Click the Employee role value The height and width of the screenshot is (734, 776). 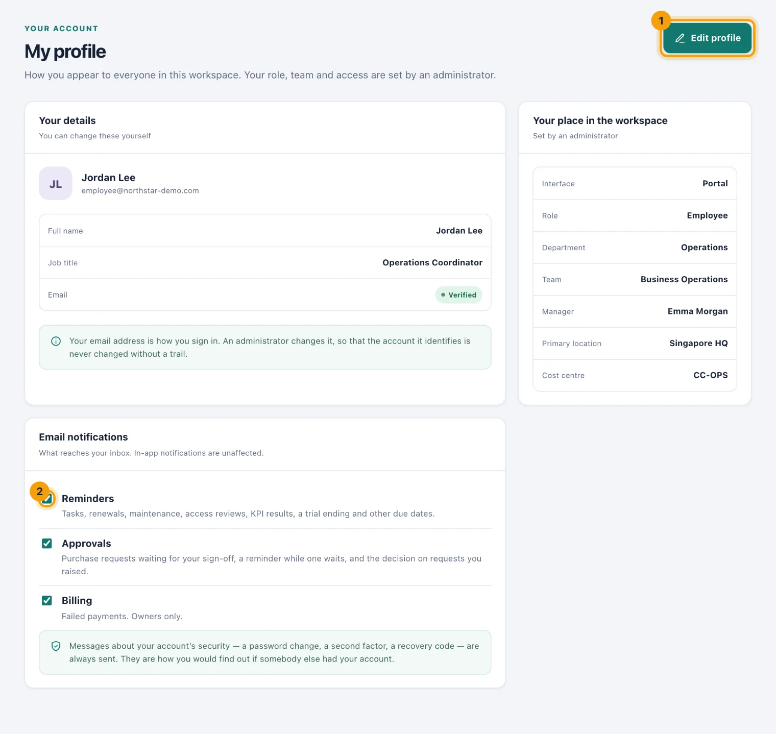pos(707,216)
